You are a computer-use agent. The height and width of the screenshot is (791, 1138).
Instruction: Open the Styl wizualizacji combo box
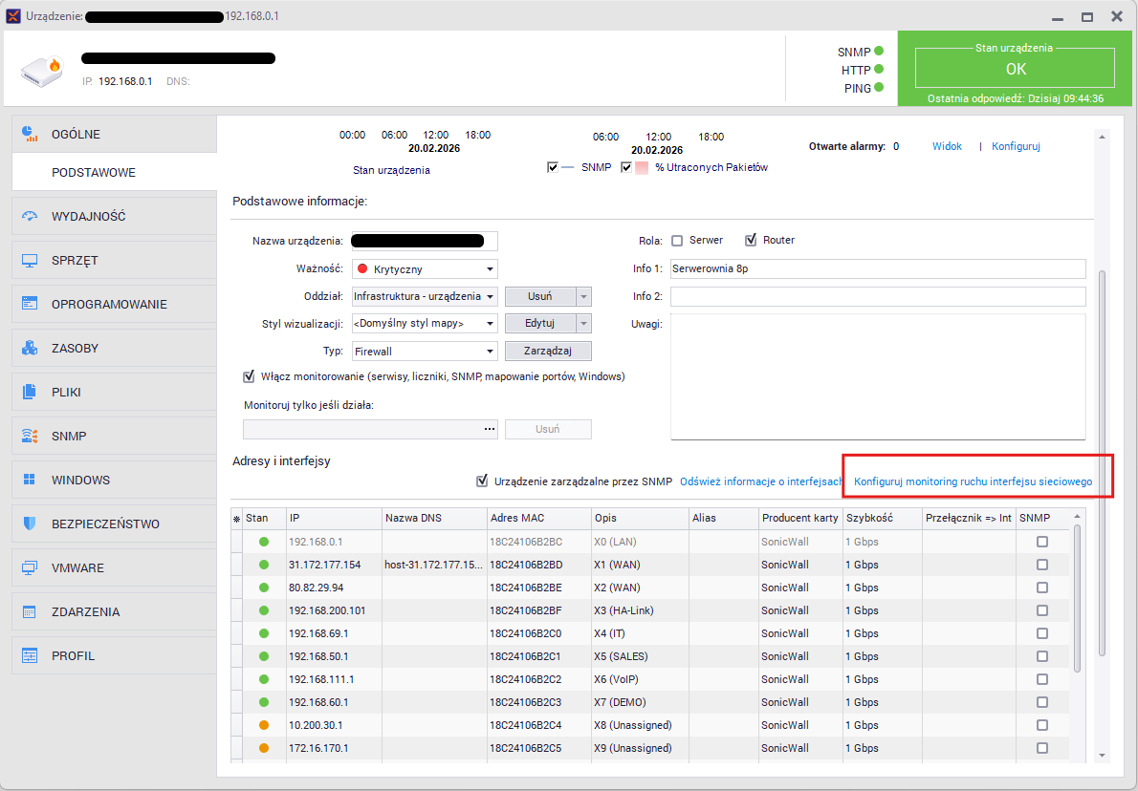coord(425,324)
